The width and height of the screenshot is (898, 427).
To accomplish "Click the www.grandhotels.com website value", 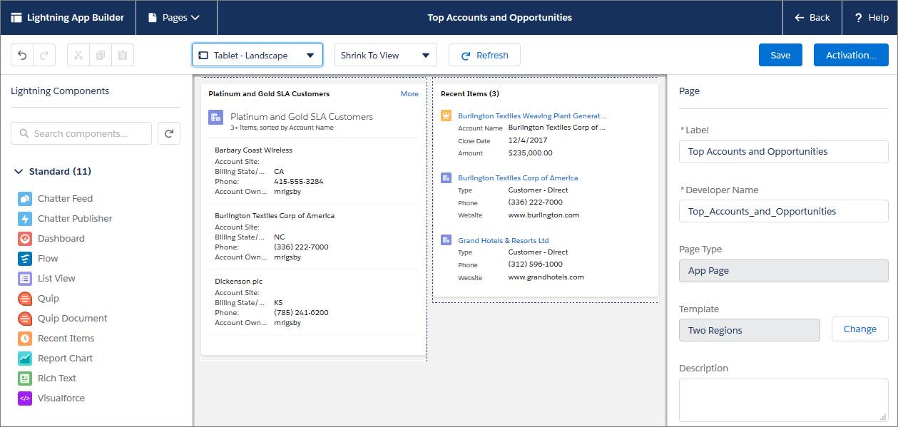I will [x=546, y=277].
